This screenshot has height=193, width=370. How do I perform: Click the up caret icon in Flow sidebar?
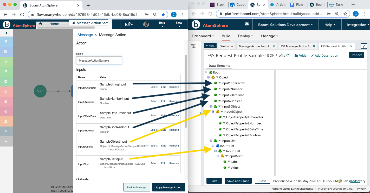pos(6,141)
